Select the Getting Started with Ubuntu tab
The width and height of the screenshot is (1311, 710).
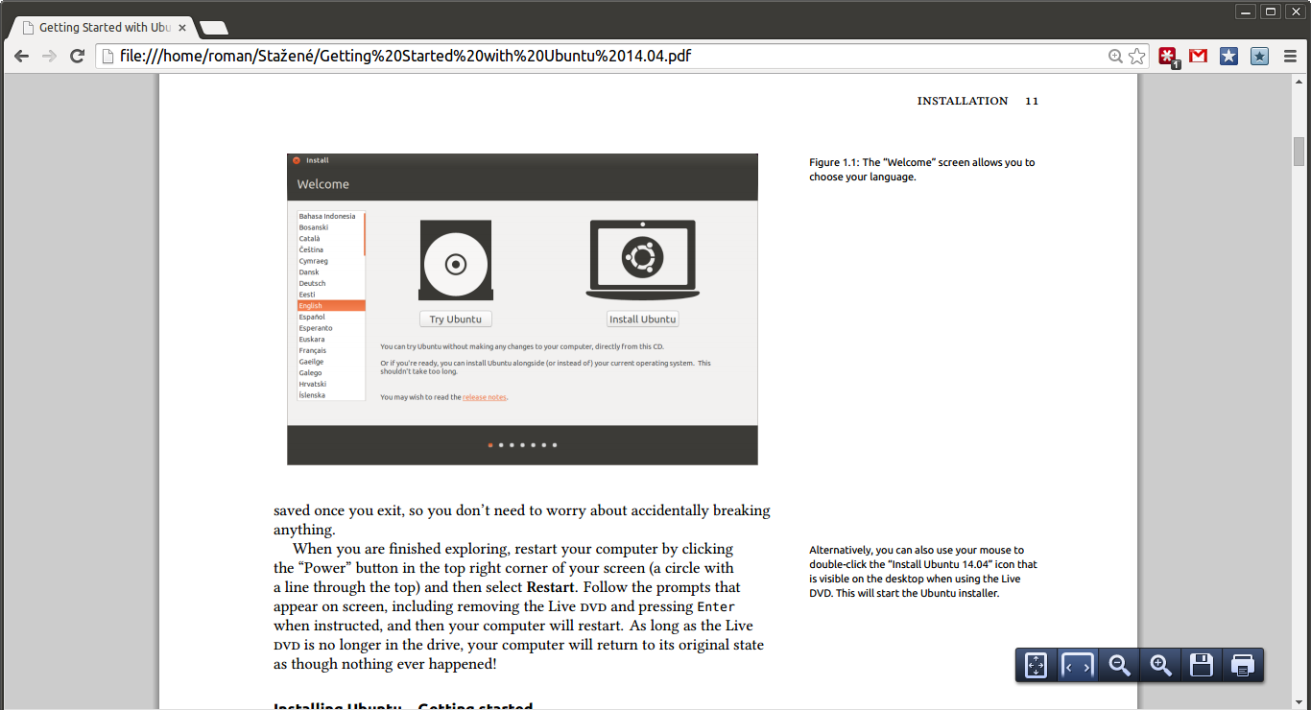point(104,28)
